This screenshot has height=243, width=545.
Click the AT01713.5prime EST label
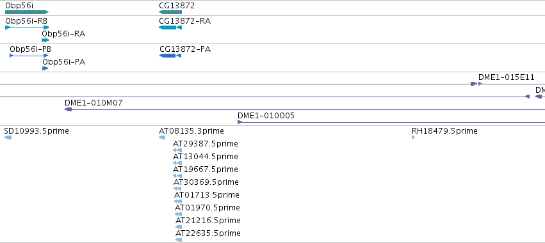pos(207,195)
